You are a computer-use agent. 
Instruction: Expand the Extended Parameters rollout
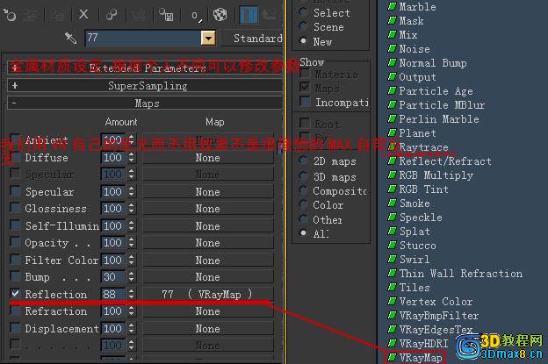(x=145, y=68)
